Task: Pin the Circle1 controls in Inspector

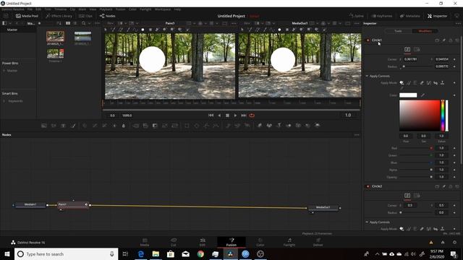Action: coord(443,40)
